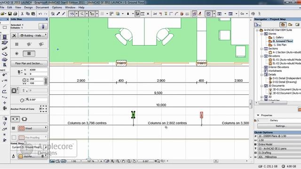Click the Save icon in toolbar

[9, 14]
